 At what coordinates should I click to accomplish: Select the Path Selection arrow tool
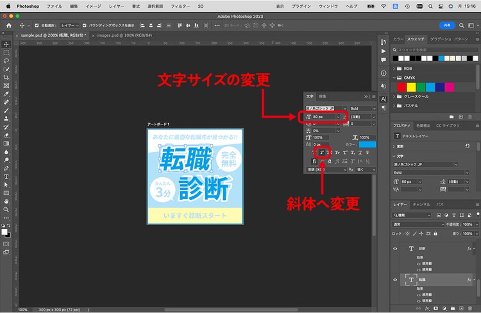point(6,185)
